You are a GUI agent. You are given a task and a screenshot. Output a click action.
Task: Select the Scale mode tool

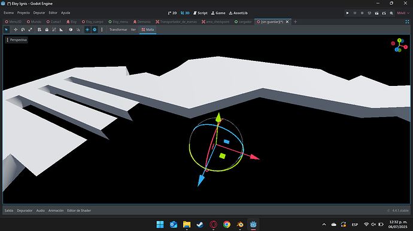pyautogui.click(x=31, y=30)
